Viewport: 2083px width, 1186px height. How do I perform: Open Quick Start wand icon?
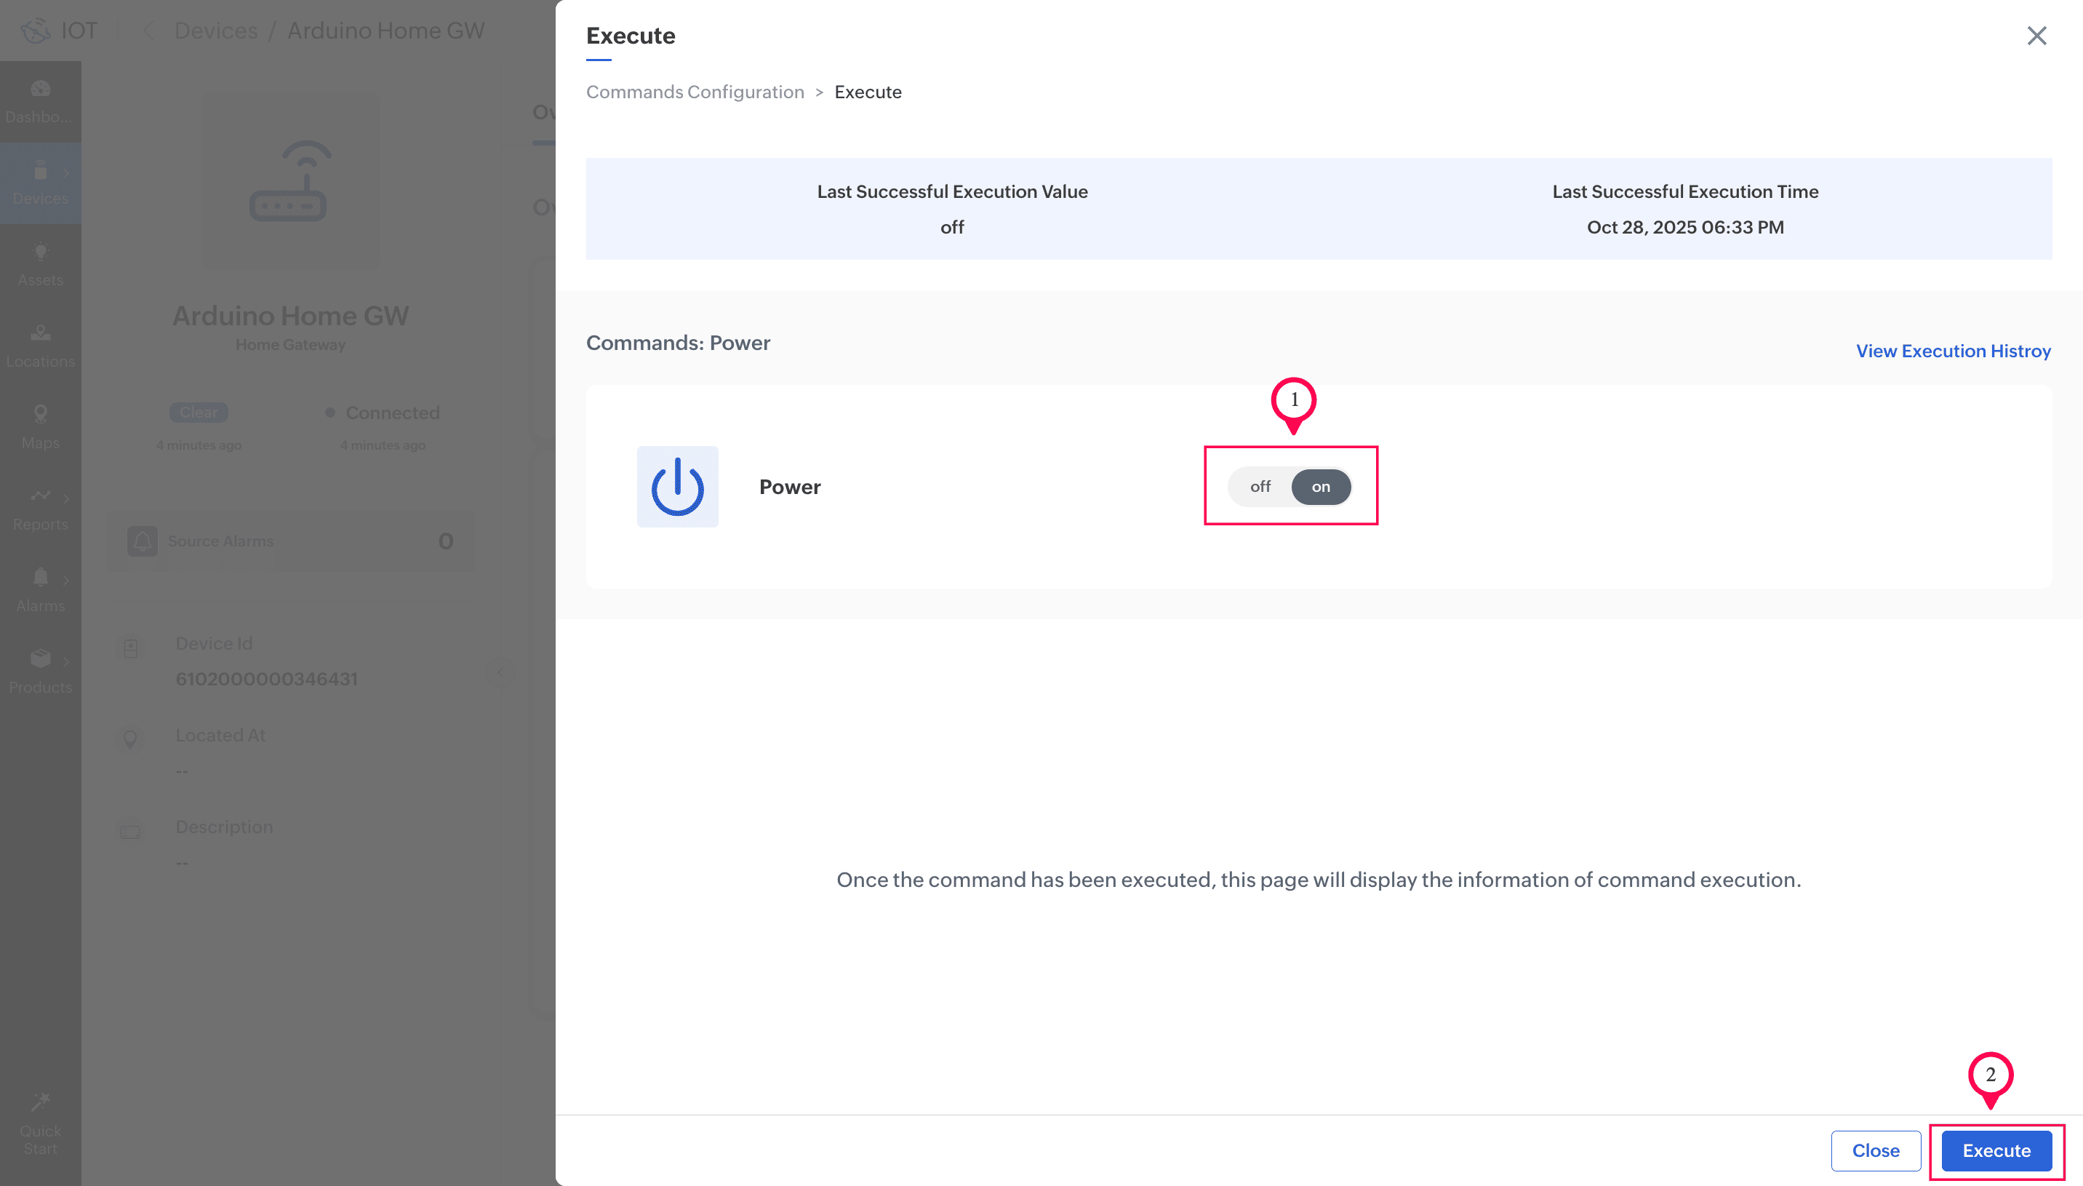[x=40, y=1102]
